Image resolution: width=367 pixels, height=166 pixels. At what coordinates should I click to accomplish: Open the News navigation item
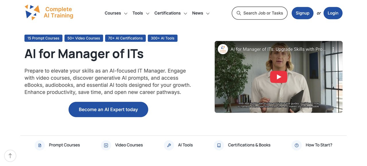tap(198, 13)
